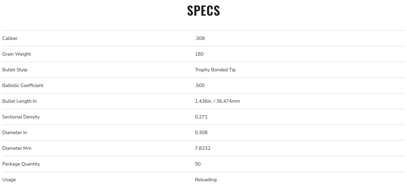Click the Sectional Density label
The height and width of the screenshot is (187, 407).
[21, 117]
